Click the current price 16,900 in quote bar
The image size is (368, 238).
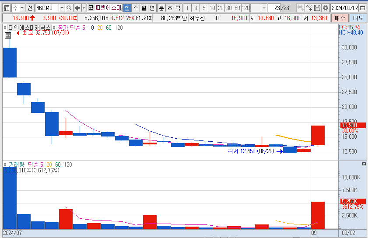tap(21, 18)
